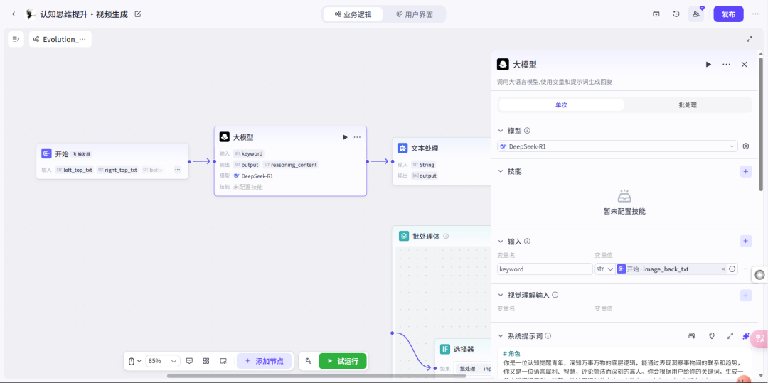Image resolution: width=768 pixels, height=383 pixels.
Task: Toggle the minimap icon
Action: [x=223, y=361]
